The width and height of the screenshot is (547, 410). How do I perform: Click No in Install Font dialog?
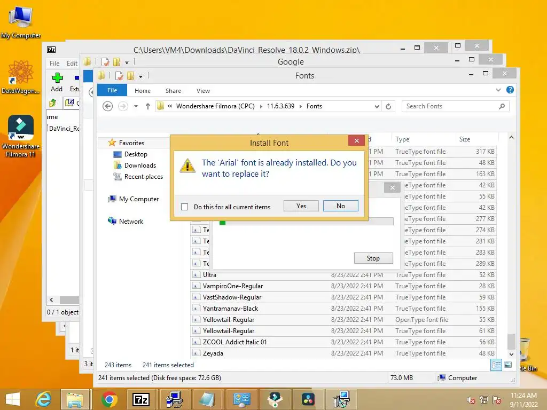(340, 206)
